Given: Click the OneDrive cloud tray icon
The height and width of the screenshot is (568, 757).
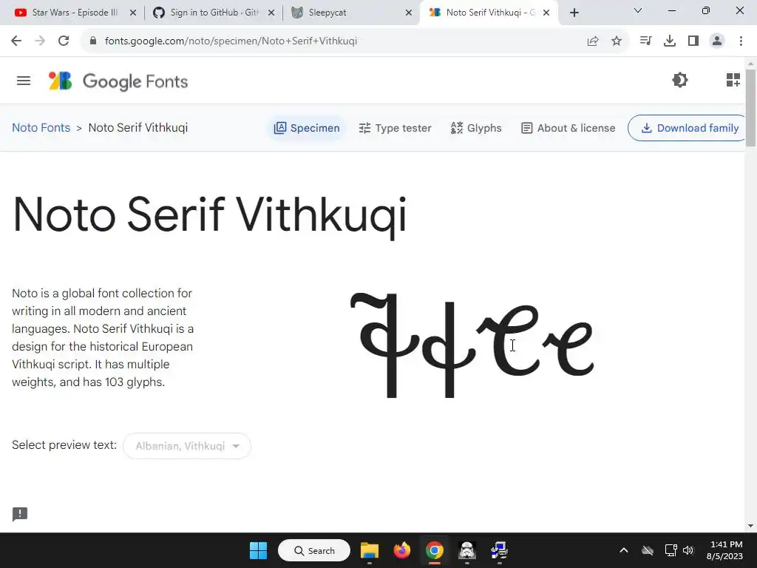Looking at the screenshot, I should [648, 550].
